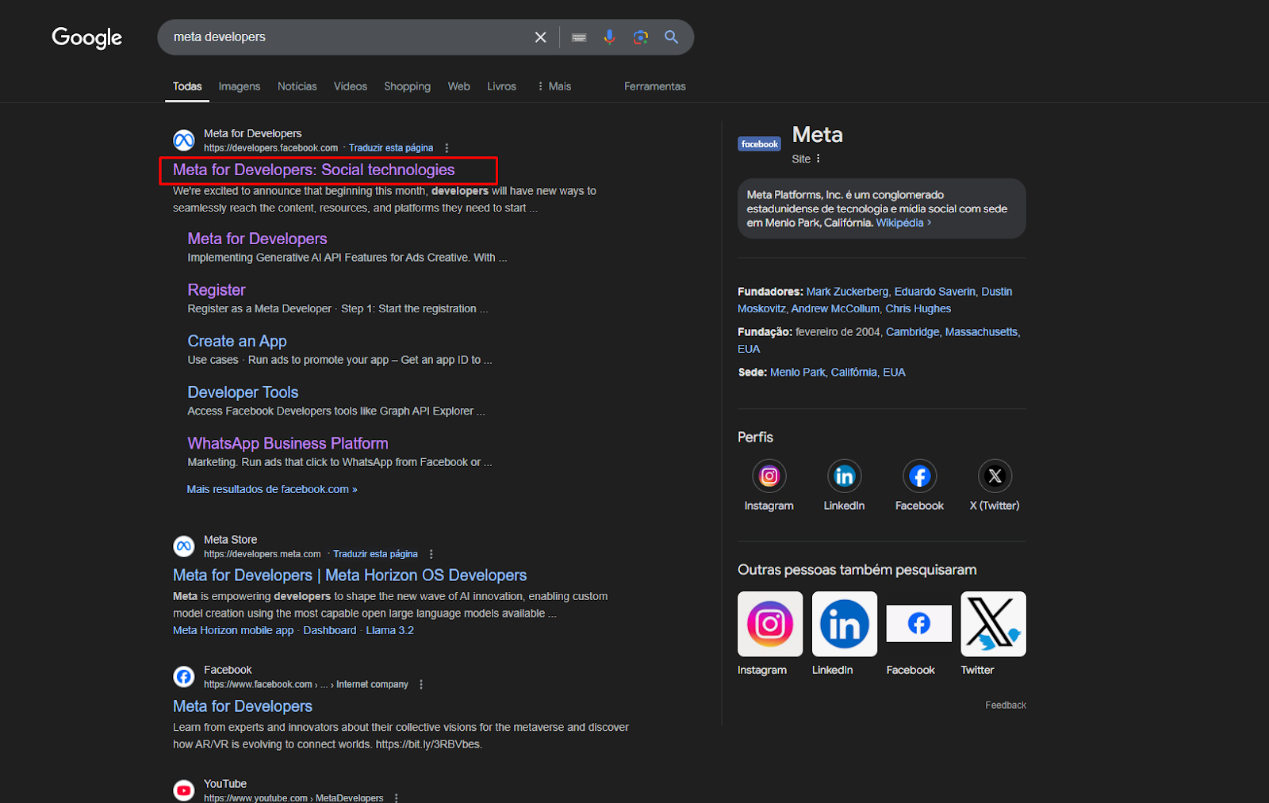Viewport: 1269px width, 803px height.
Task: Open Meta for Developers: Social technologies result
Action: [x=313, y=170]
